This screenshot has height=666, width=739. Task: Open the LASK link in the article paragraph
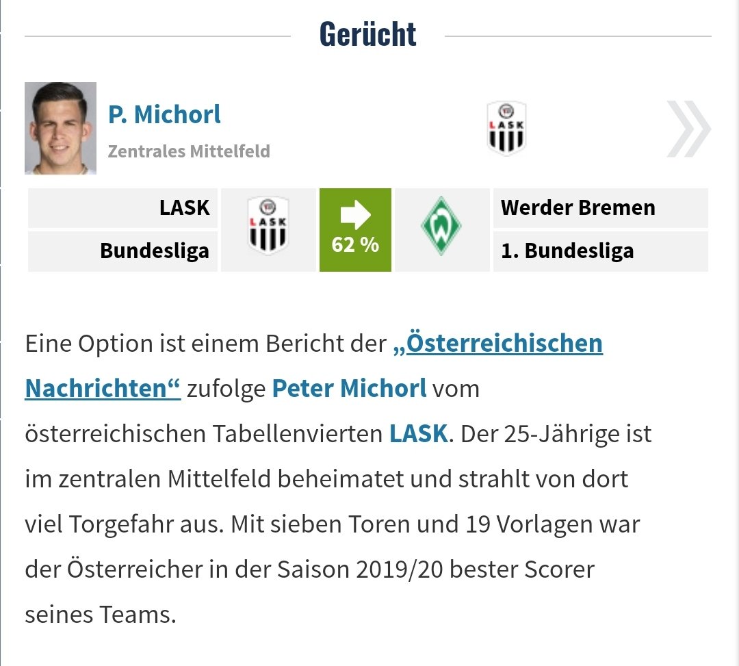[x=419, y=434]
